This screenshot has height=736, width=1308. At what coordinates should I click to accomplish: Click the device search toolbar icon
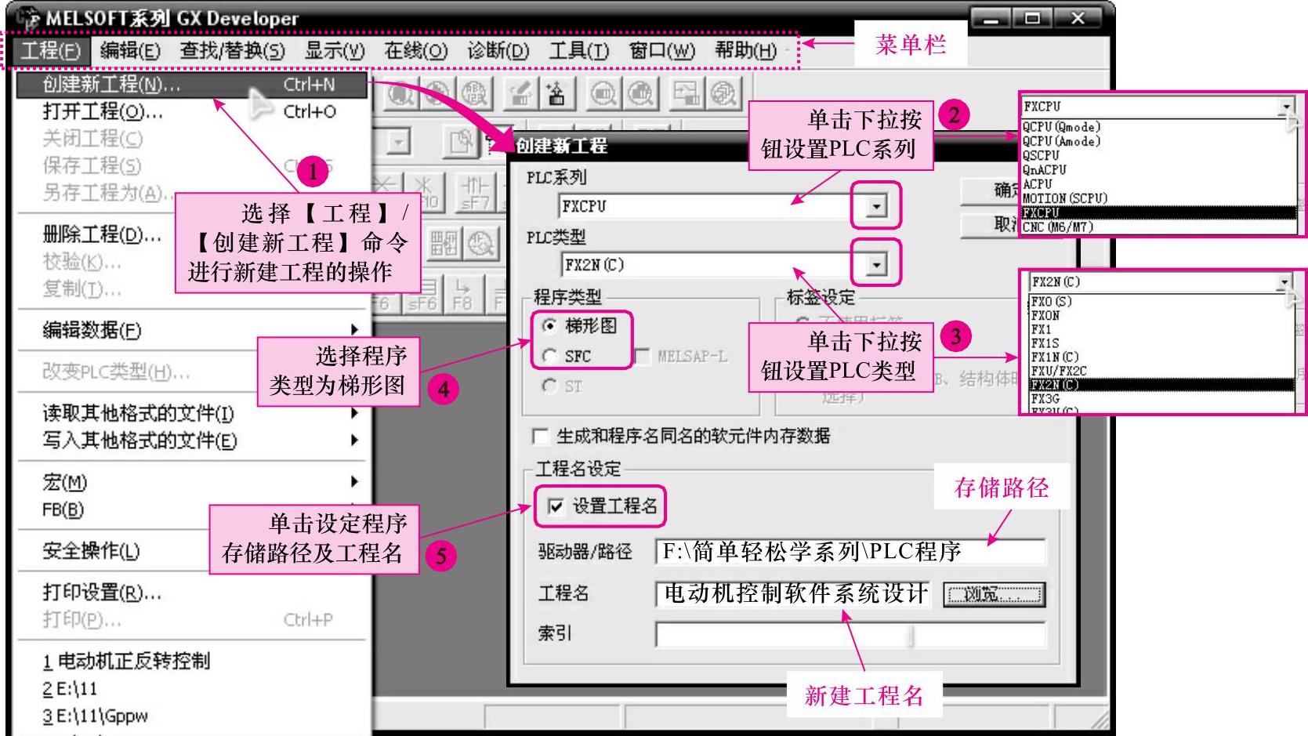tap(400, 94)
